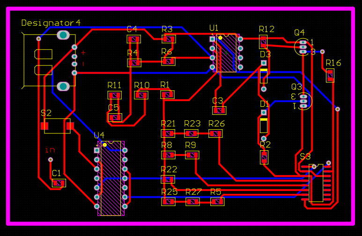
Task: Click resistor R4 component pads
Action: [x=134, y=63]
